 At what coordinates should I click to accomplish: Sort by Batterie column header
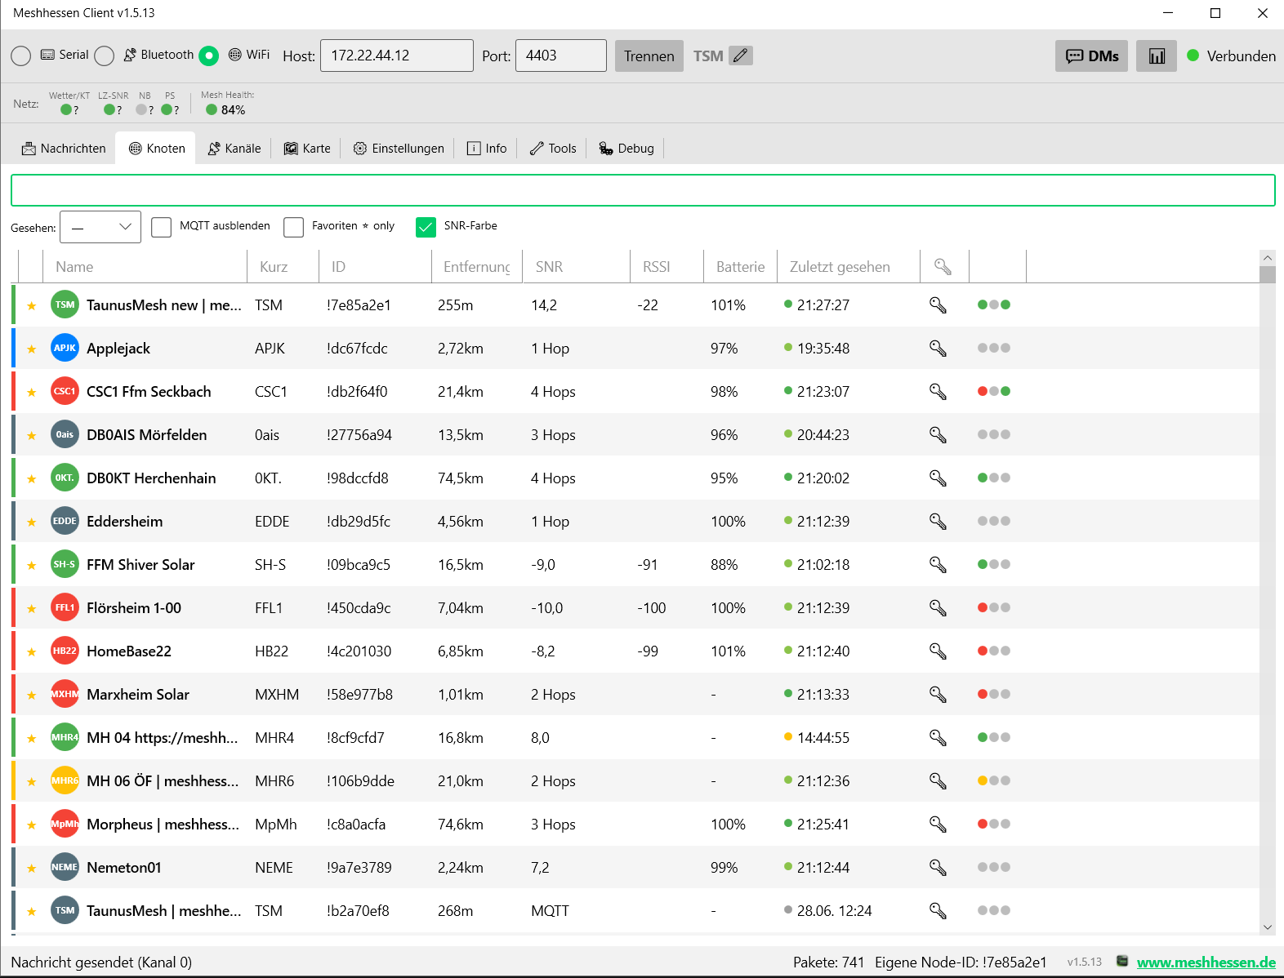740,267
